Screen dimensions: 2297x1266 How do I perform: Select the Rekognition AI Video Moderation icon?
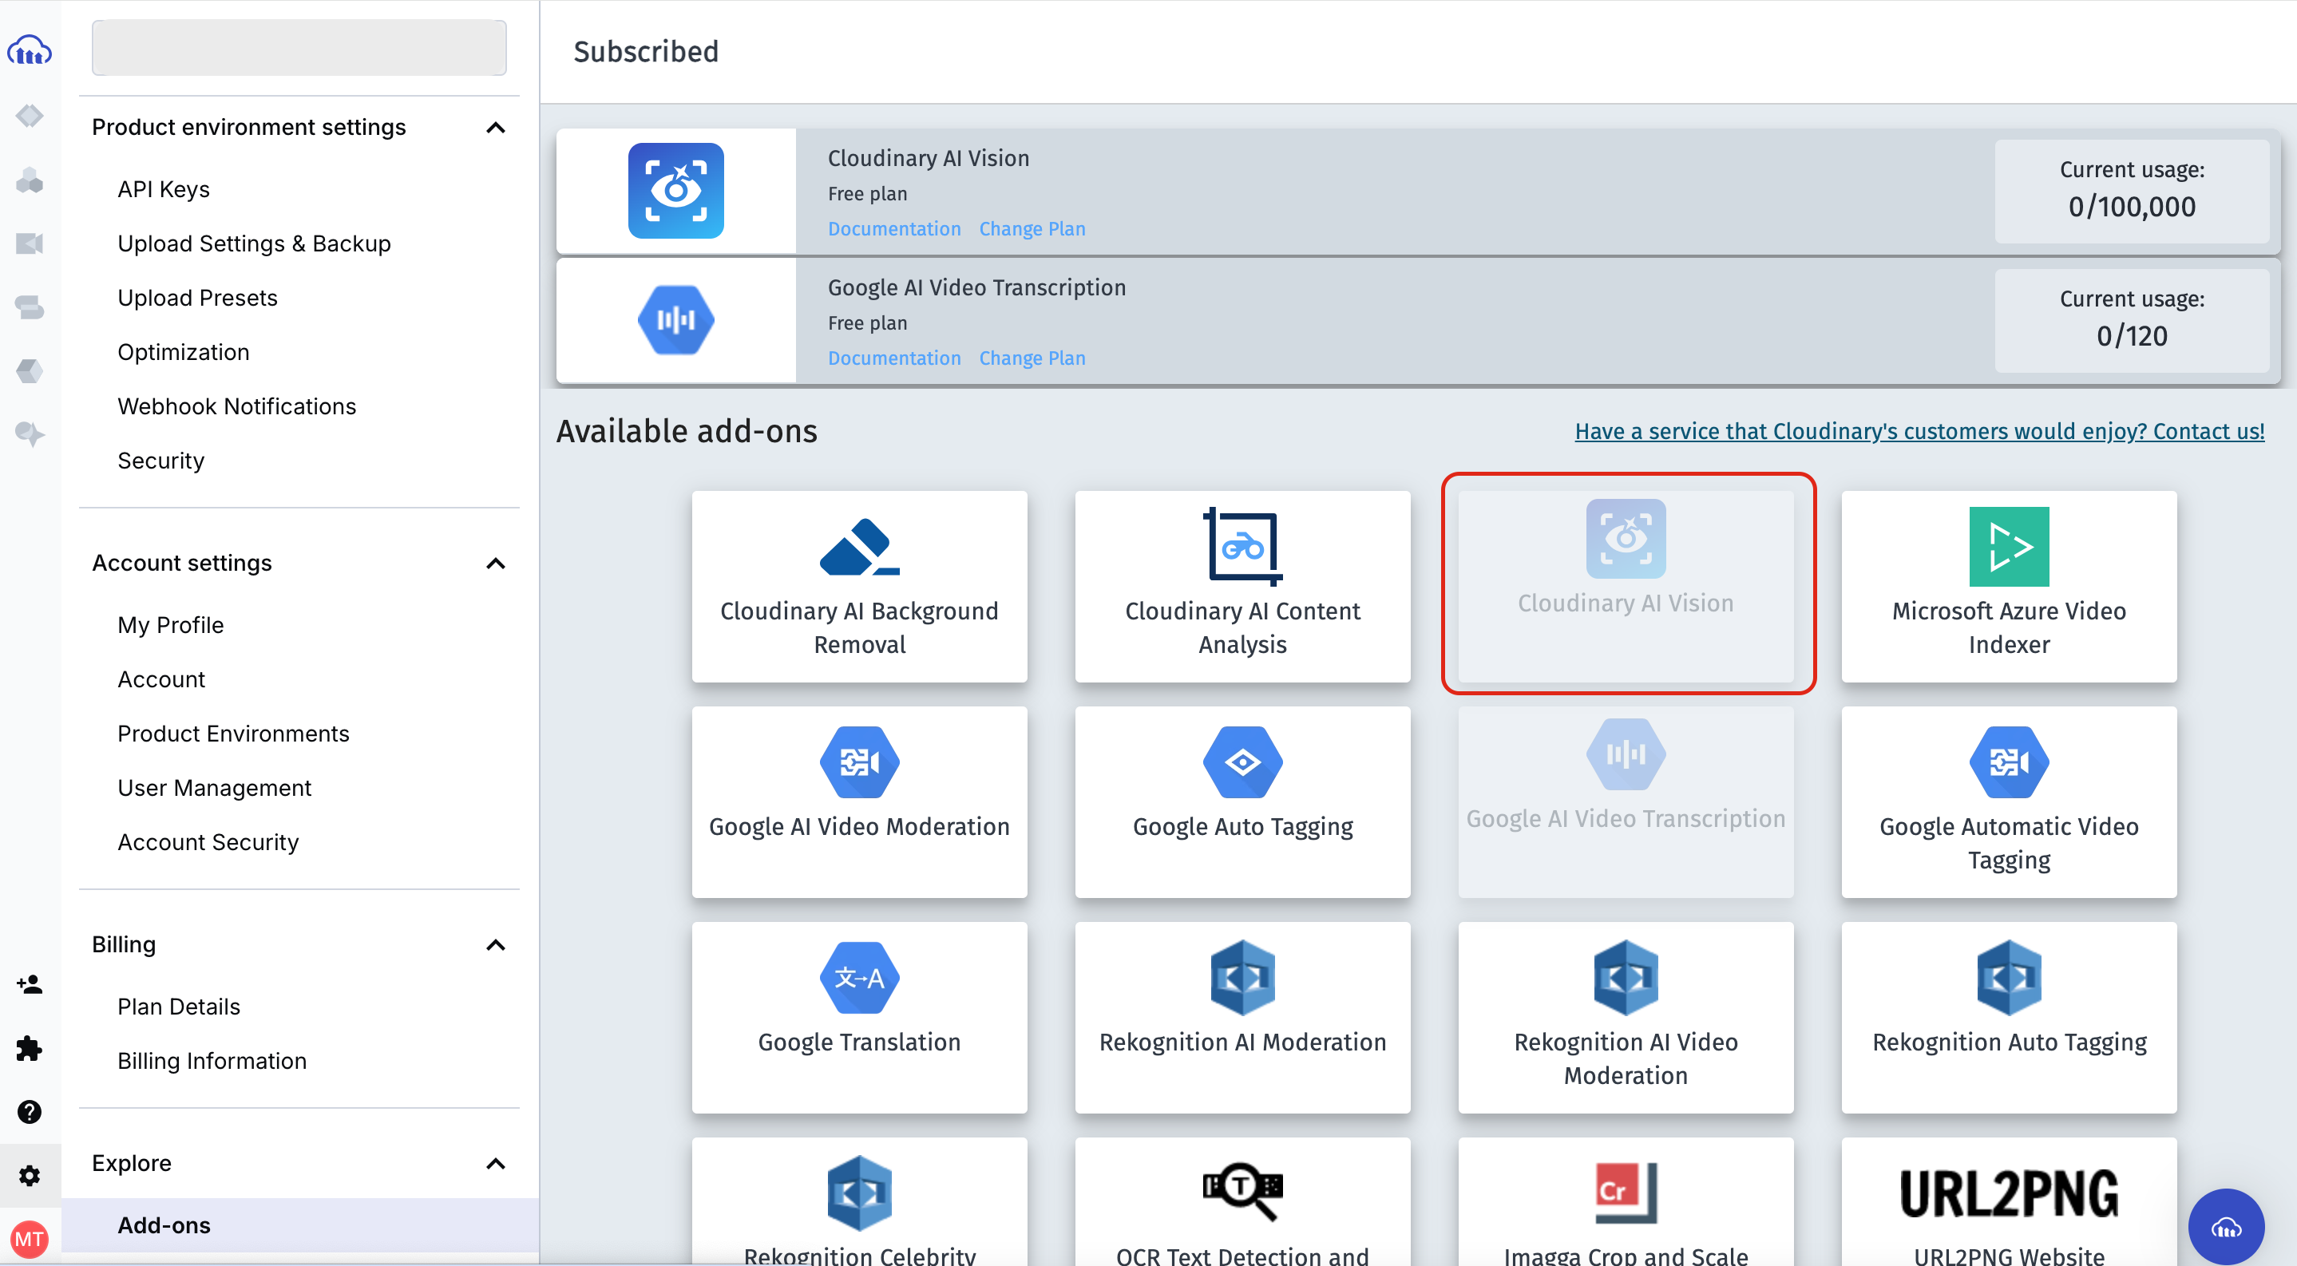point(1626,978)
